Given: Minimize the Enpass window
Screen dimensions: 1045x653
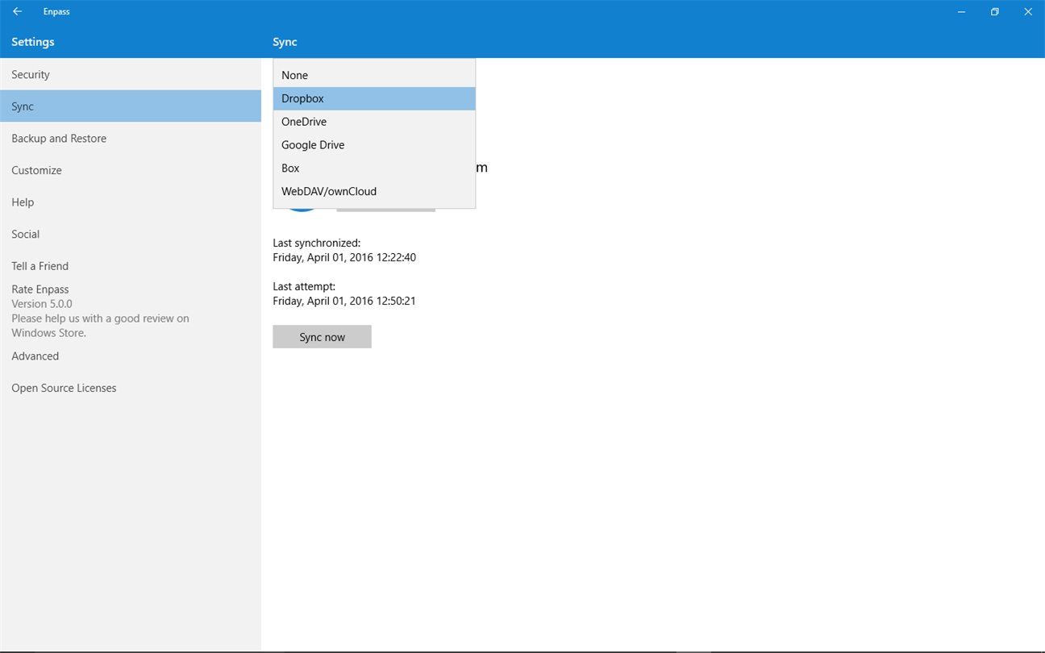Looking at the screenshot, I should (961, 12).
